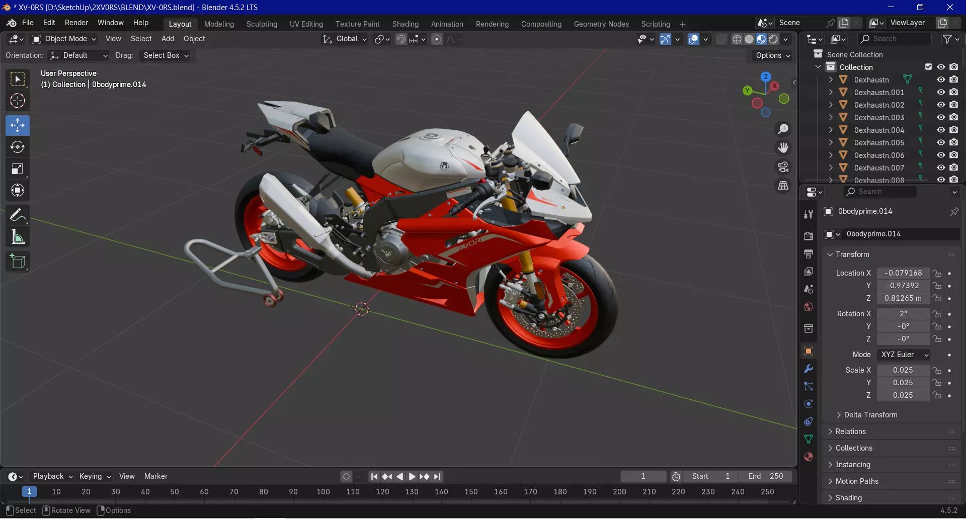The height and width of the screenshot is (519, 966).
Task: Activate the Move tool
Action: (18, 125)
